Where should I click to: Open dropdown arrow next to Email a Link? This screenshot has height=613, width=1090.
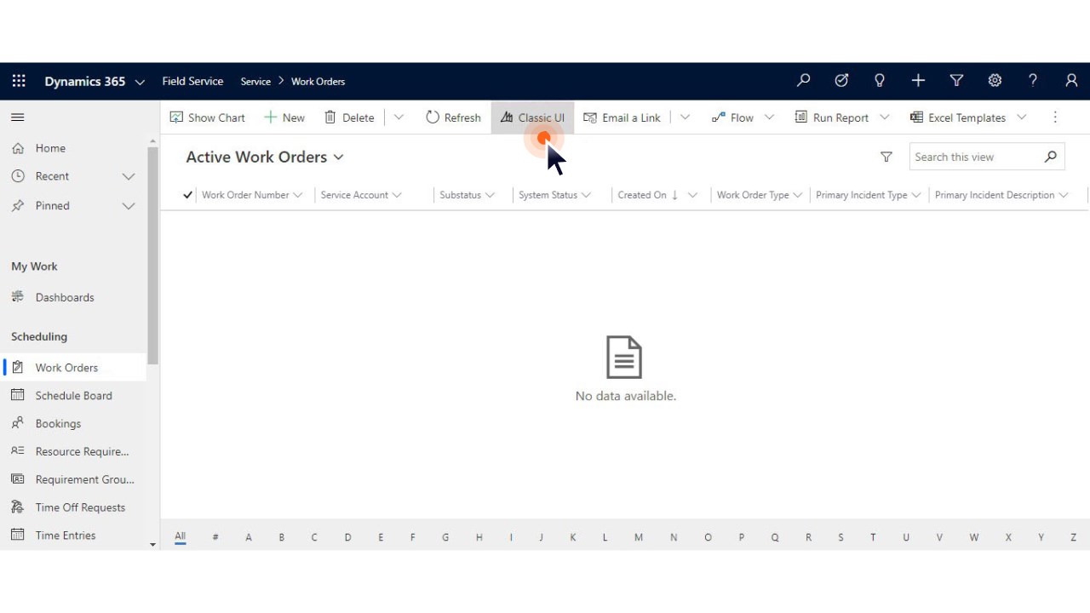click(685, 117)
